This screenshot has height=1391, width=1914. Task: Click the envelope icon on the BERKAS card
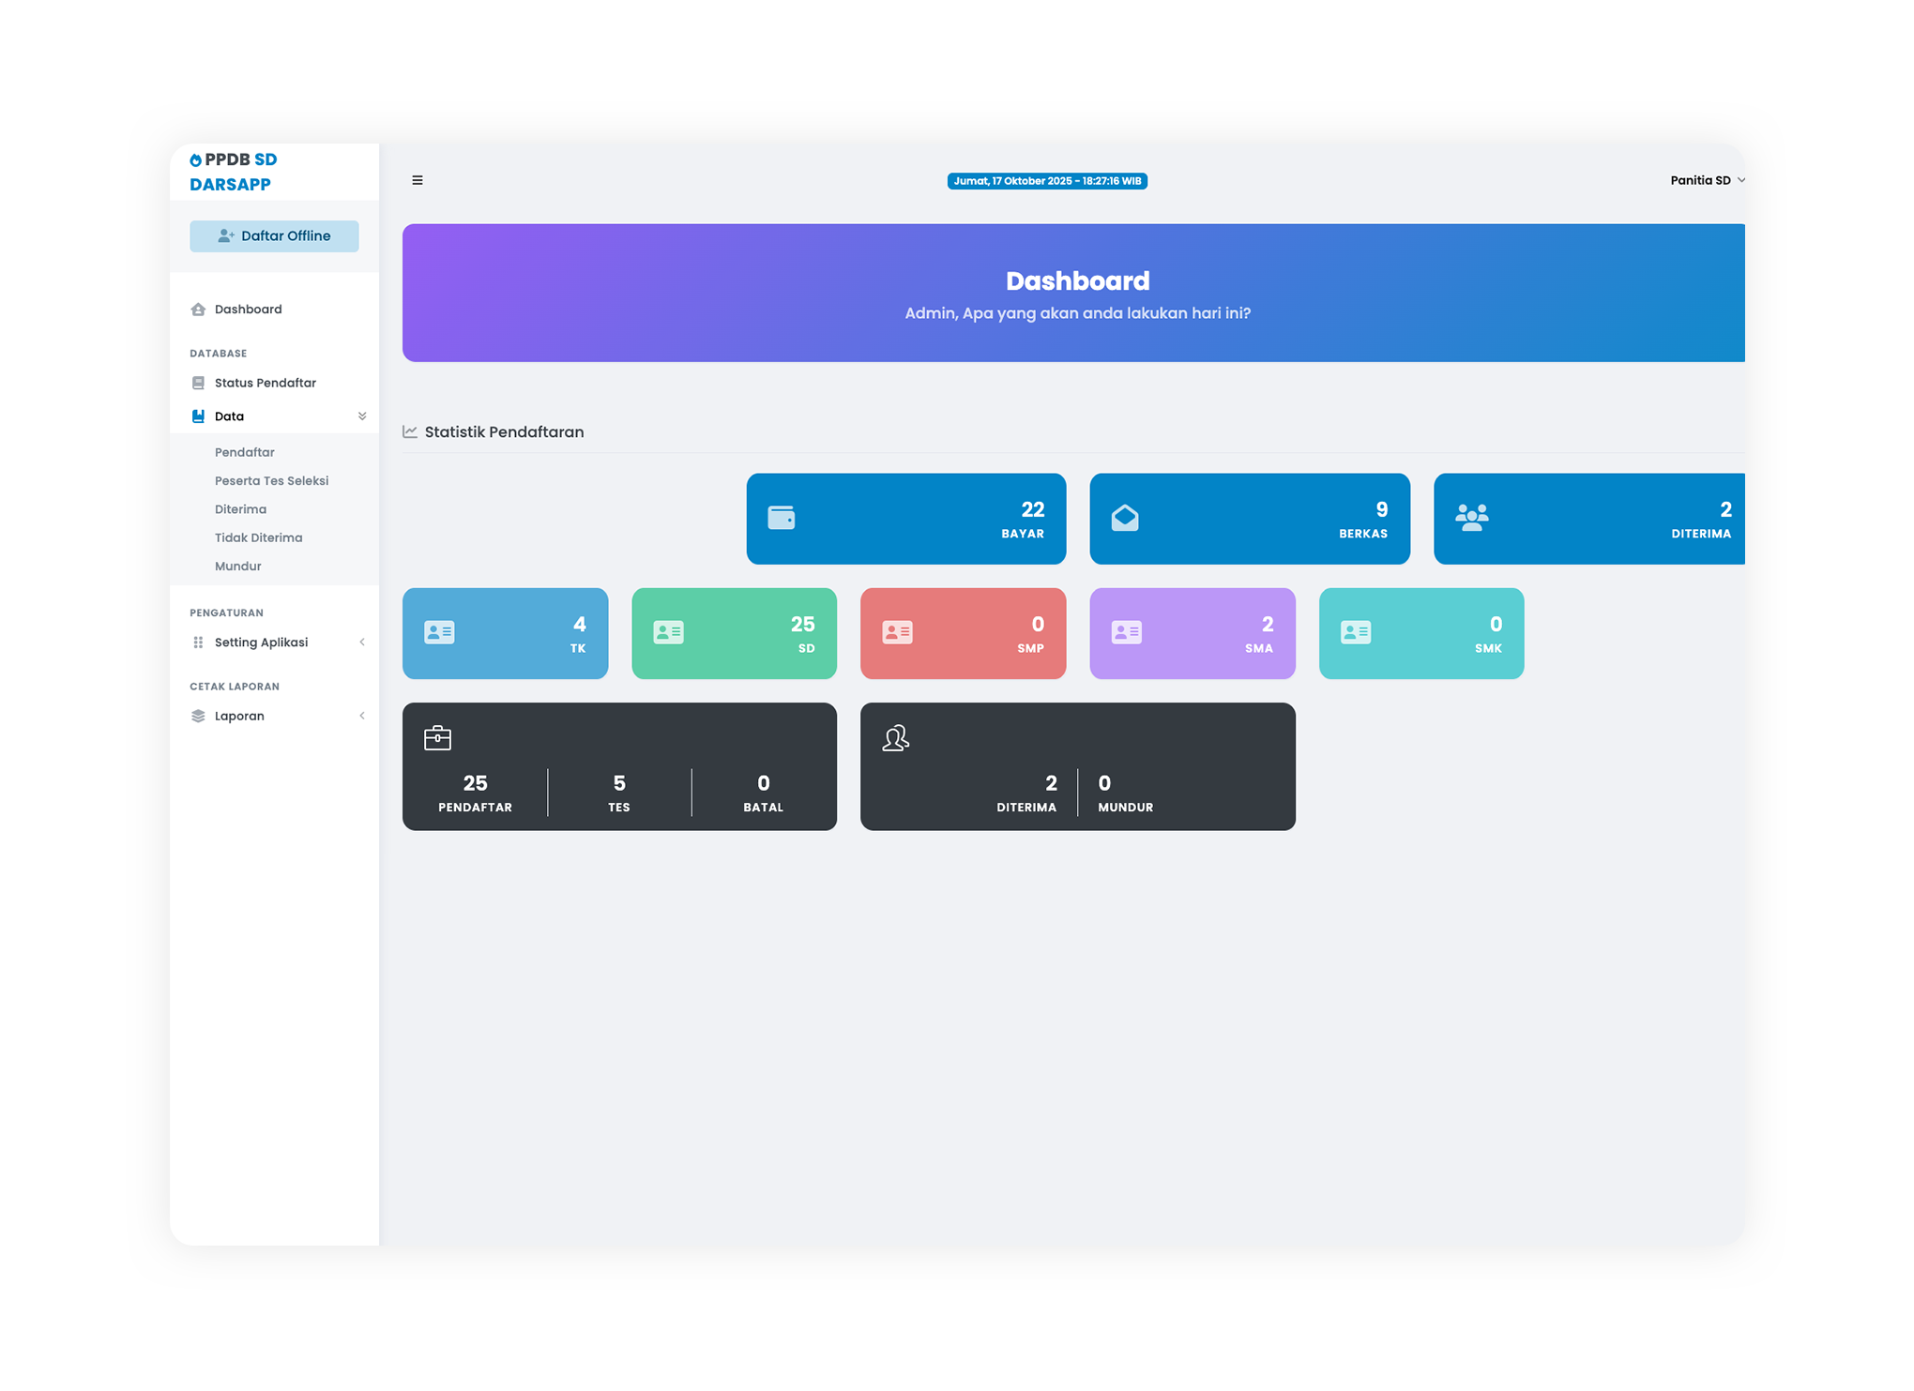1123,517
